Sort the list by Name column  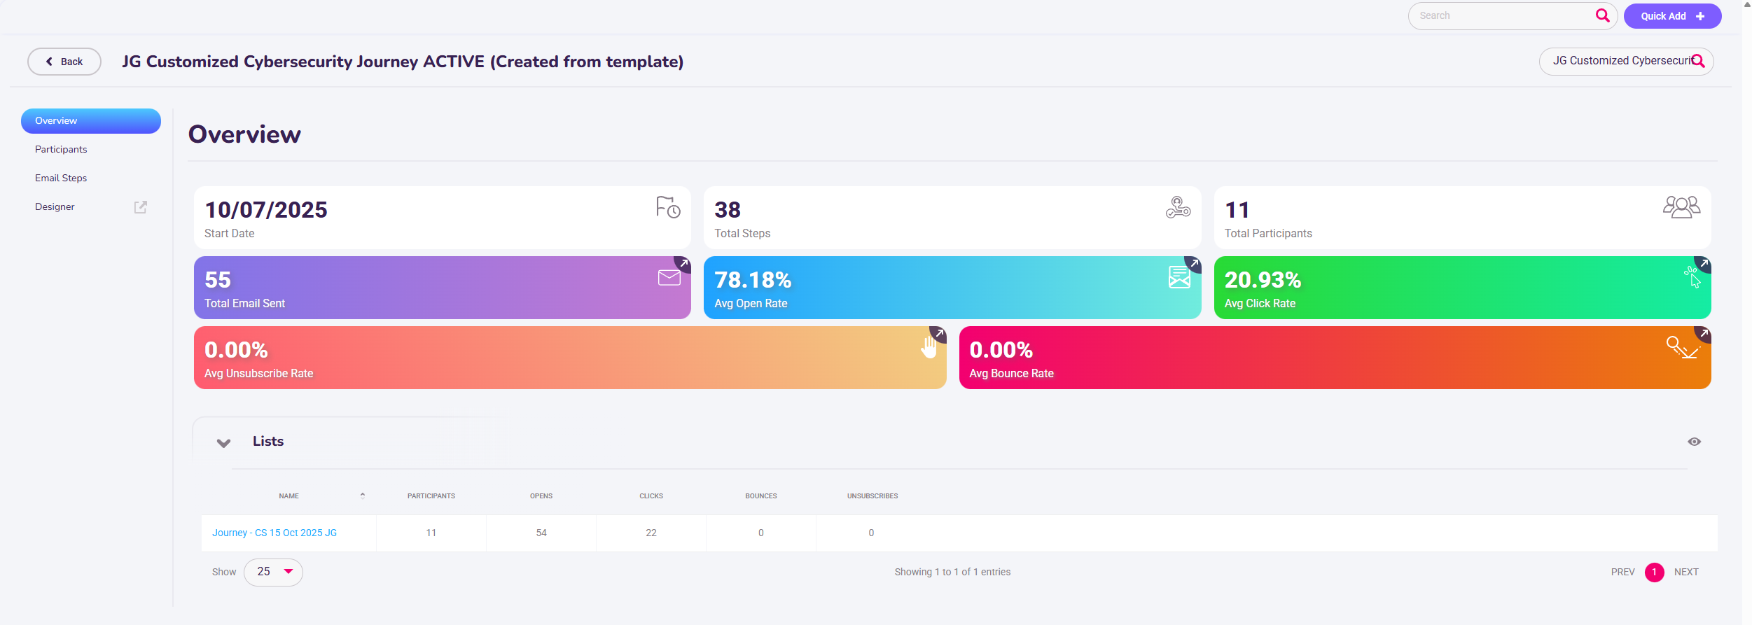tap(289, 496)
